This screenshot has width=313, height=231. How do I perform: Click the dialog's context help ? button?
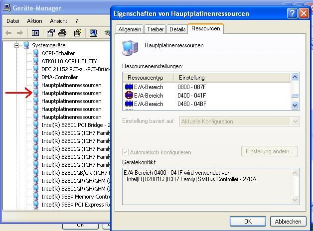click(x=292, y=13)
